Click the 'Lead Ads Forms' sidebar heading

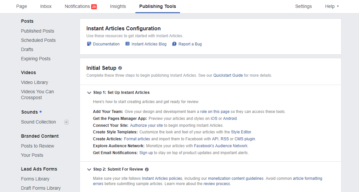39,169
